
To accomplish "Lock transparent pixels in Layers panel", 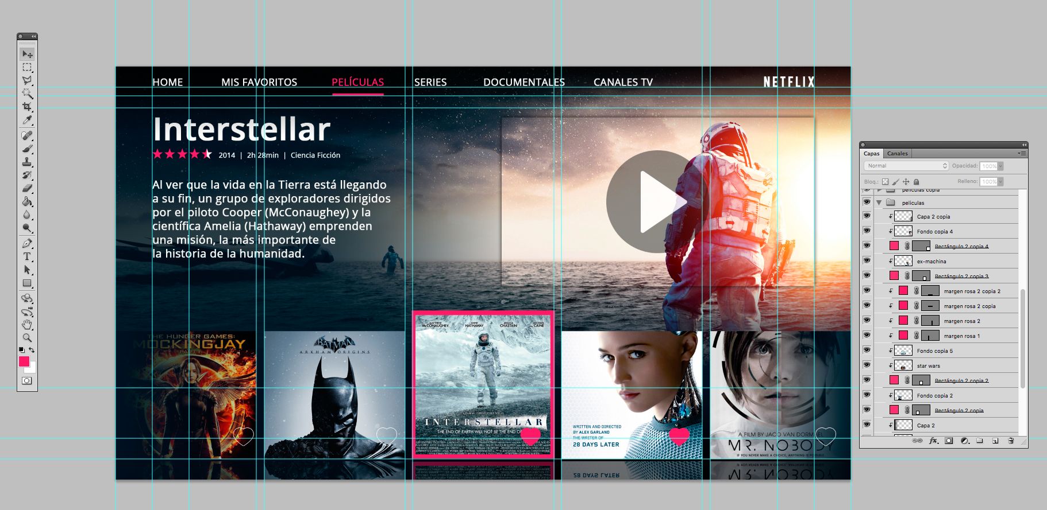I will click(885, 181).
